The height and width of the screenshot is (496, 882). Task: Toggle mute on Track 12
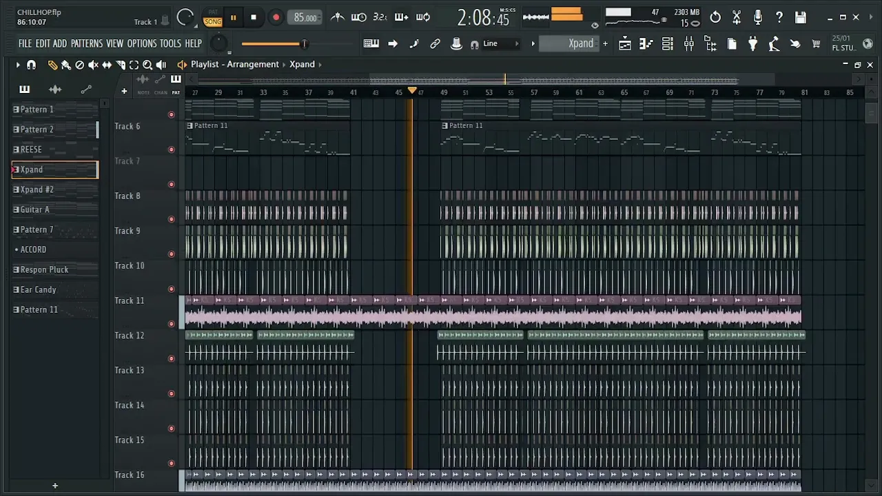tap(172, 359)
